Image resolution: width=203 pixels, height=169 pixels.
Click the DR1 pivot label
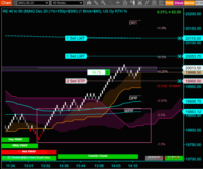(133, 23)
